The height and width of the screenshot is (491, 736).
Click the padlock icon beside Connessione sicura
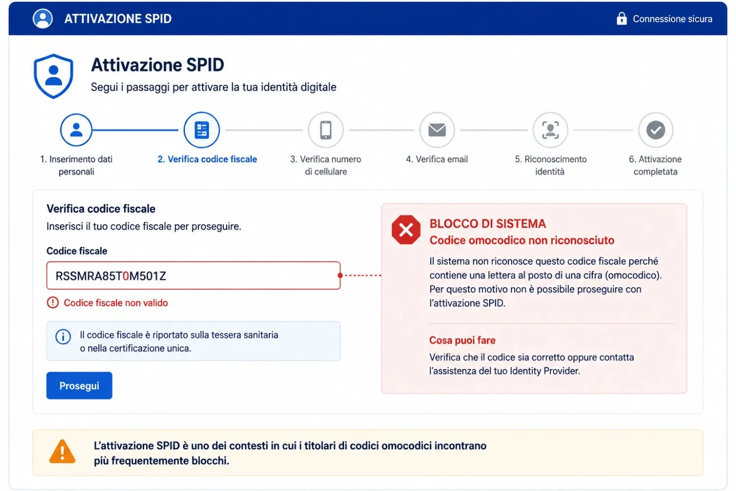pos(621,19)
